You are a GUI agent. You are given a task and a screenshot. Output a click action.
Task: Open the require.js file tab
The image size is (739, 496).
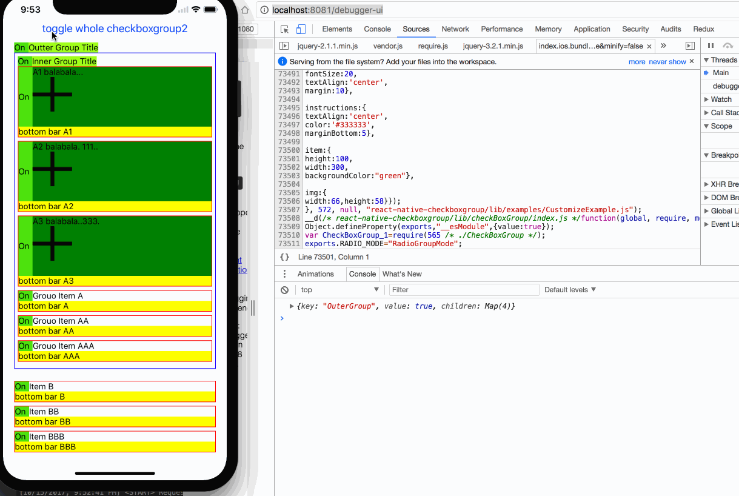coord(433,46)
